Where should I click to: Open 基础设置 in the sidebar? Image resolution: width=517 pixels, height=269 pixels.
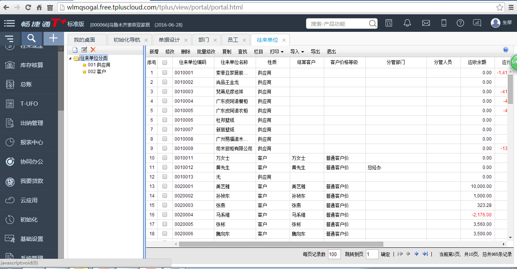29,239
